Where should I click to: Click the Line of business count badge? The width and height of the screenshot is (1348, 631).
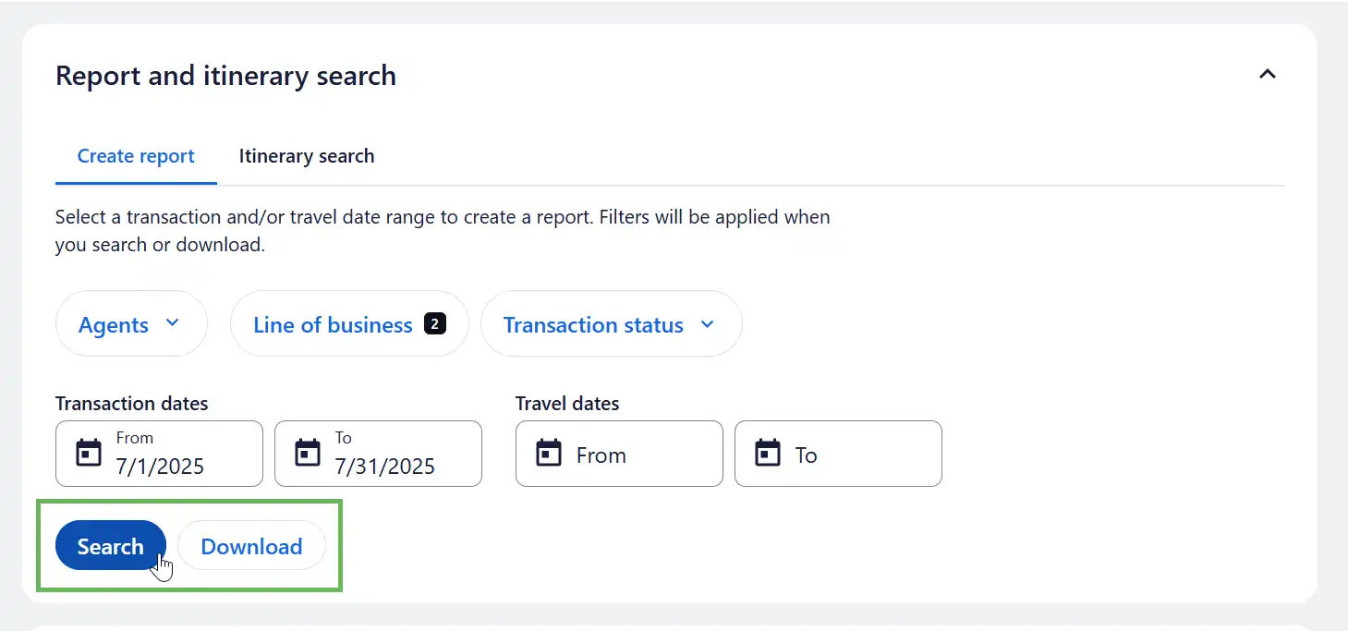[x=434, y=323]
